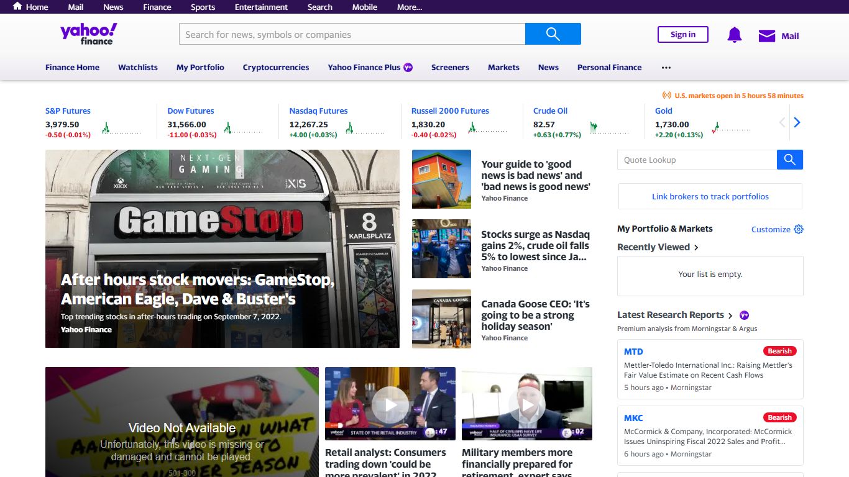Open the News navigation tab
This screenshot has width=849, height=477.
pos(548,67)
